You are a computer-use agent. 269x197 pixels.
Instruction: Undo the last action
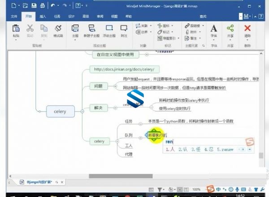[53, 6]
